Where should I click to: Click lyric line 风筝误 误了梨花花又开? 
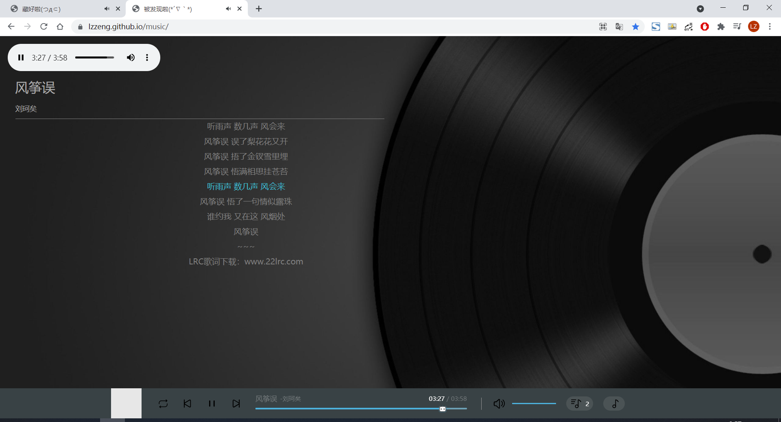pos(246,141)
